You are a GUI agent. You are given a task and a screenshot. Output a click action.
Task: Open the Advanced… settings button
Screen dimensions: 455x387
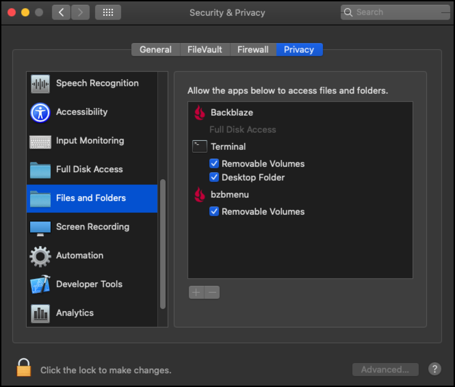pos(385,370)
